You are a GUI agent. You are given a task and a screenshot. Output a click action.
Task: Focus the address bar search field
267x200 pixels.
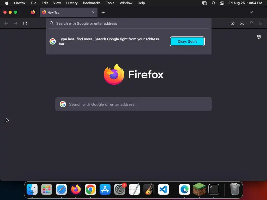[x=129, y=23]
